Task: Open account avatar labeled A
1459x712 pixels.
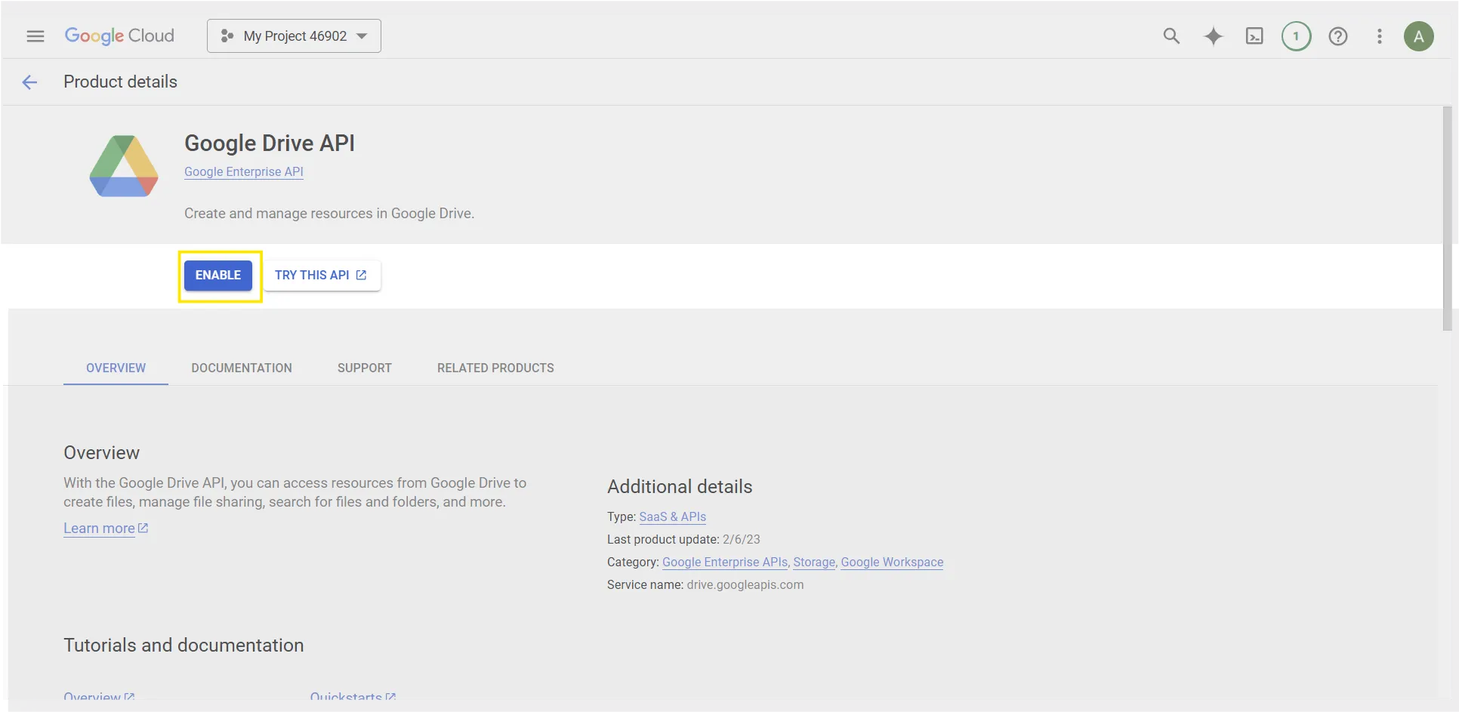Action: click(x=1419, y=36)
